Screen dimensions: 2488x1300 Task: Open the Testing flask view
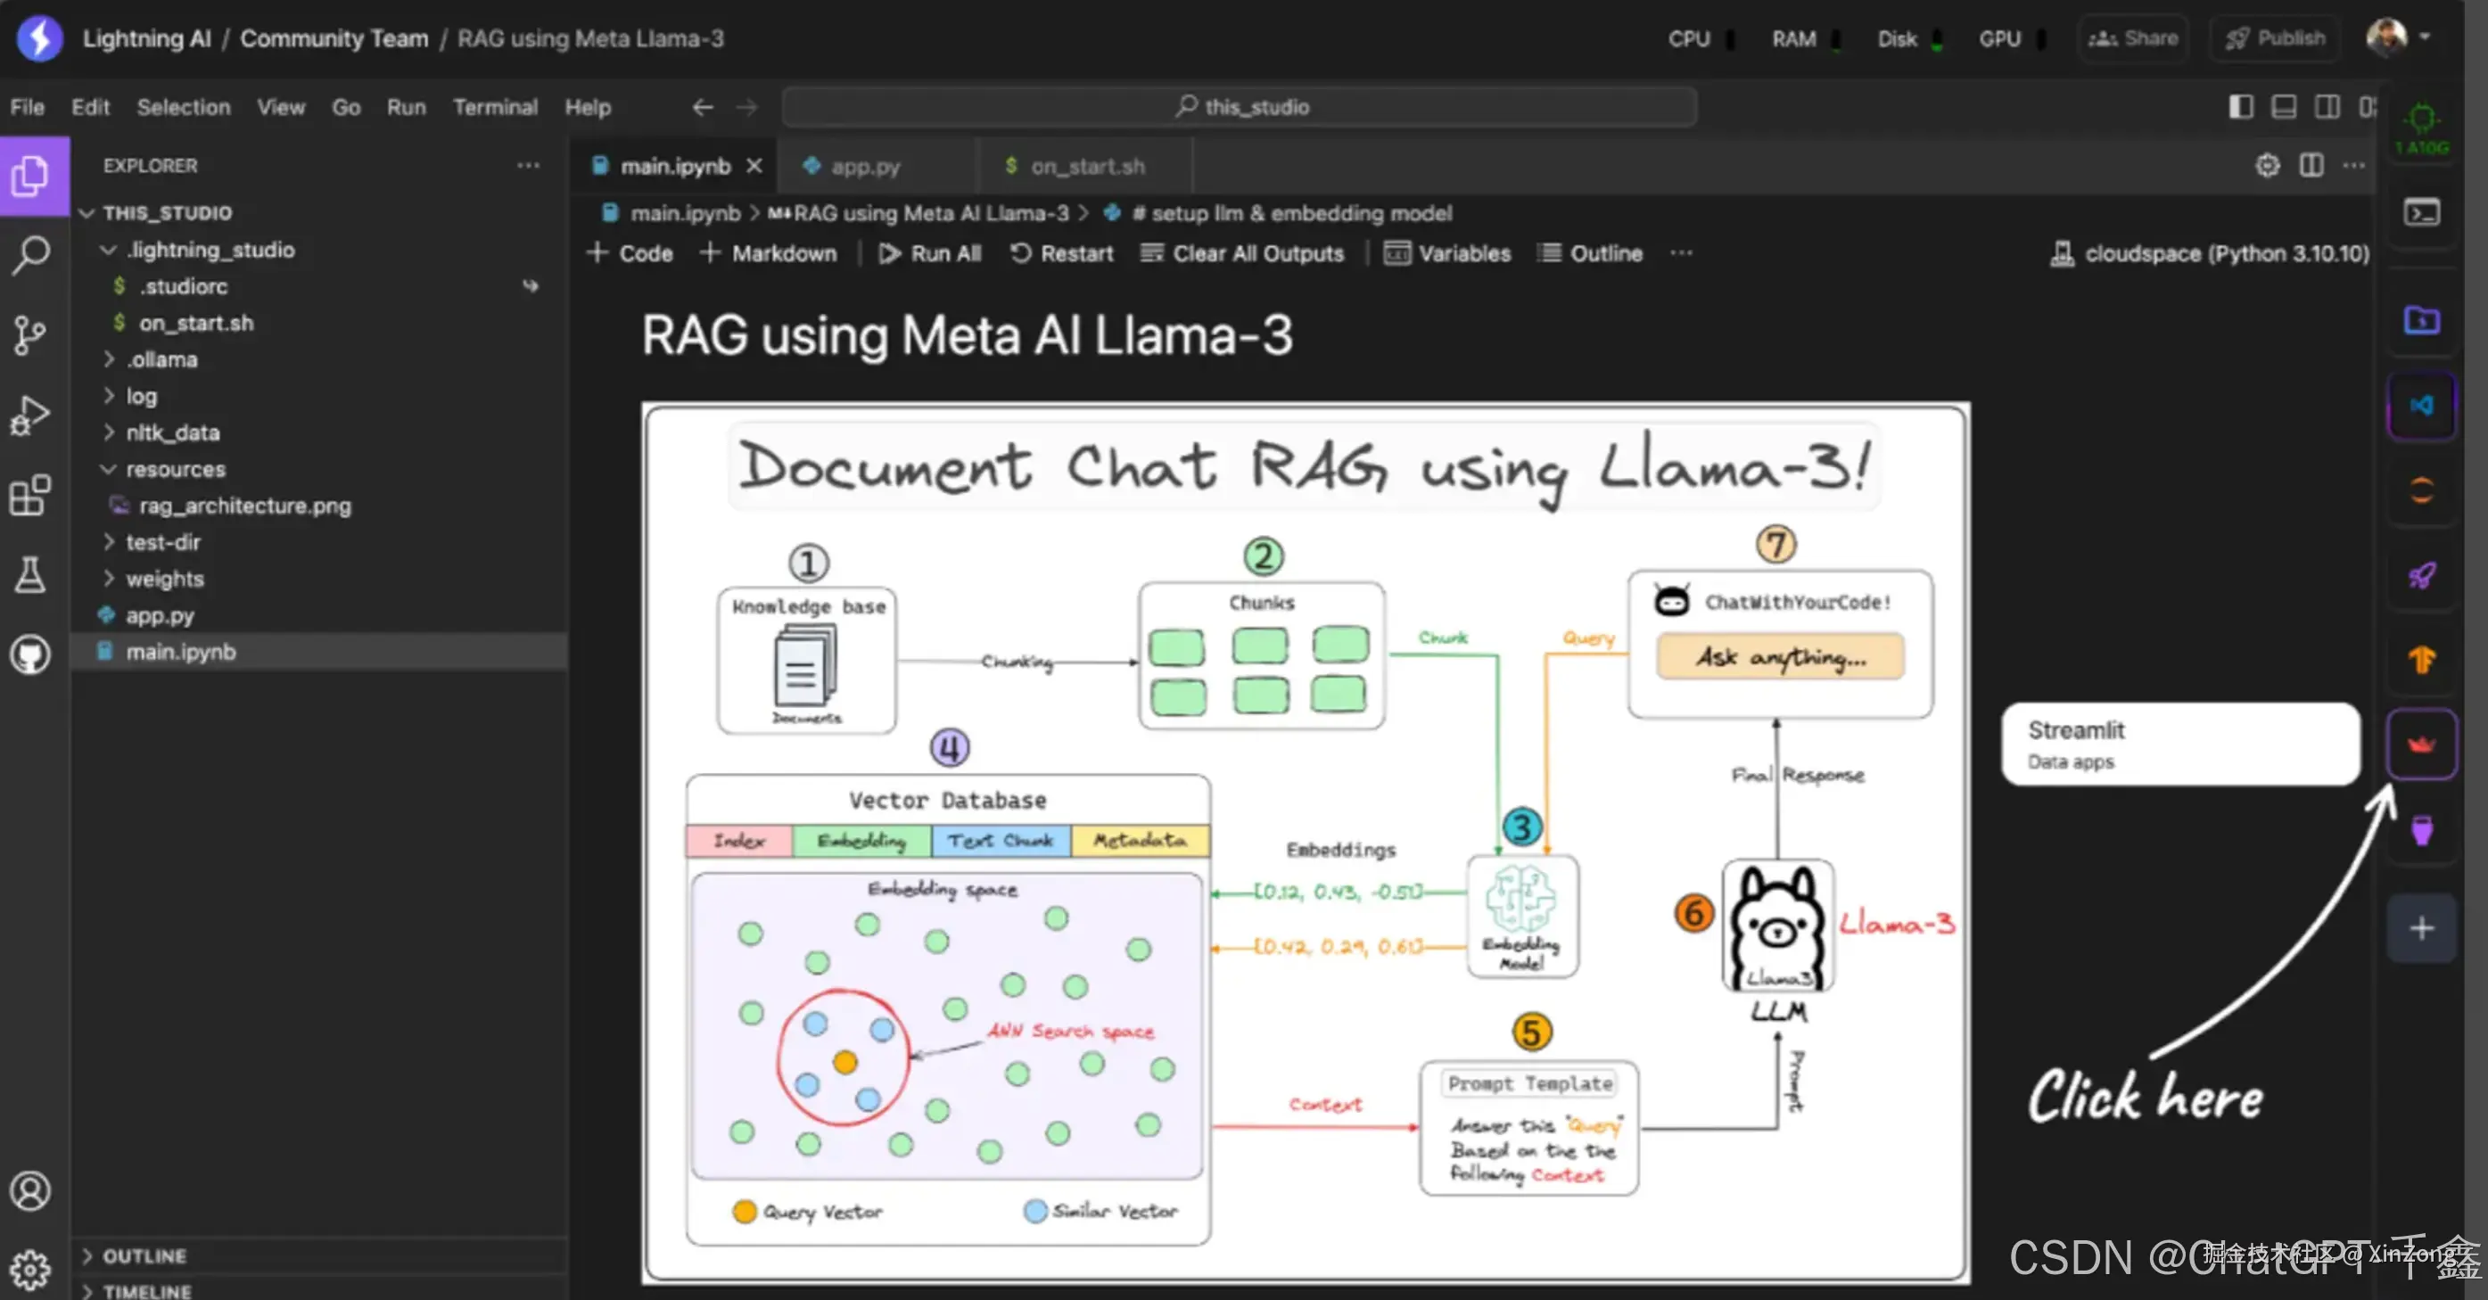pos(32,575)
